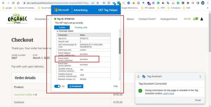Select the Events tab
This screenshot has height=107, width=211.
click(x=62, y=27)
